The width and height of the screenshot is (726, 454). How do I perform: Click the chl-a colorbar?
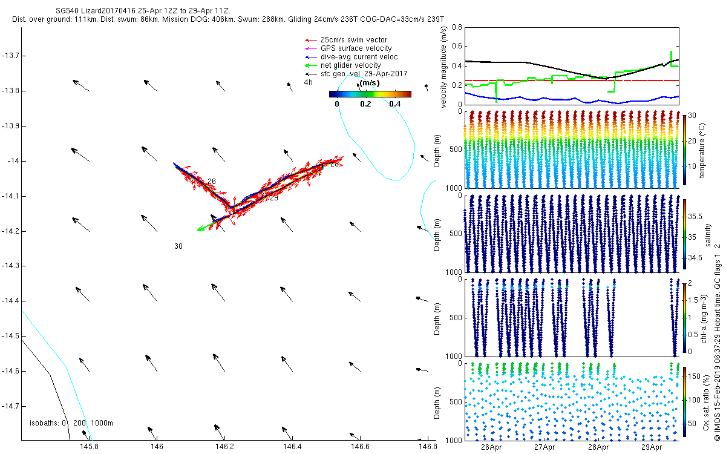click(x=684, y=317)
